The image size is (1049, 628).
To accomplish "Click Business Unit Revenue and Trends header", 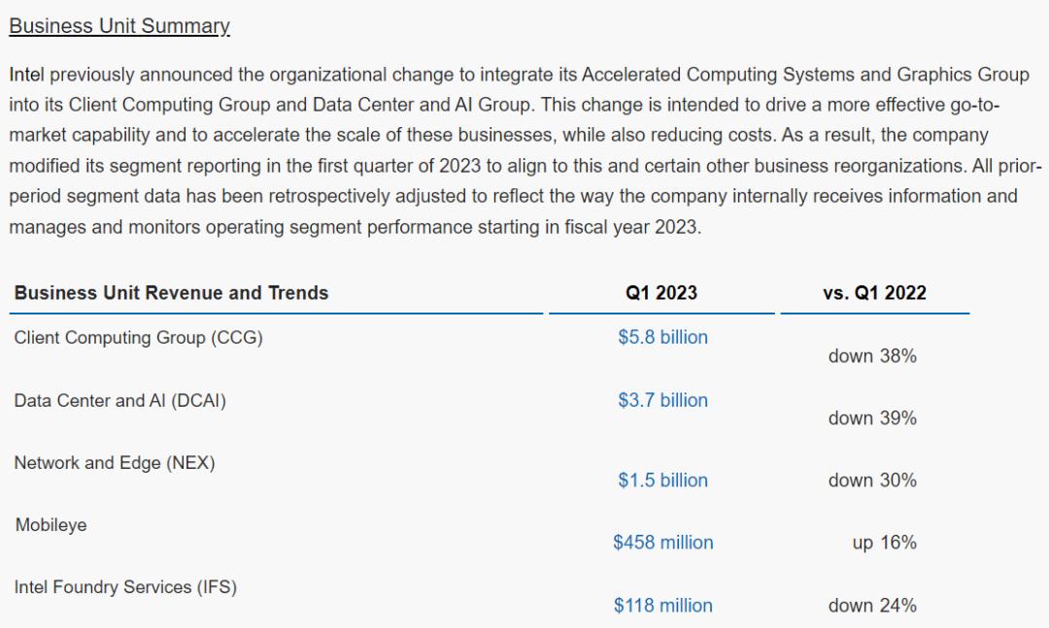I will coord(171,293).
